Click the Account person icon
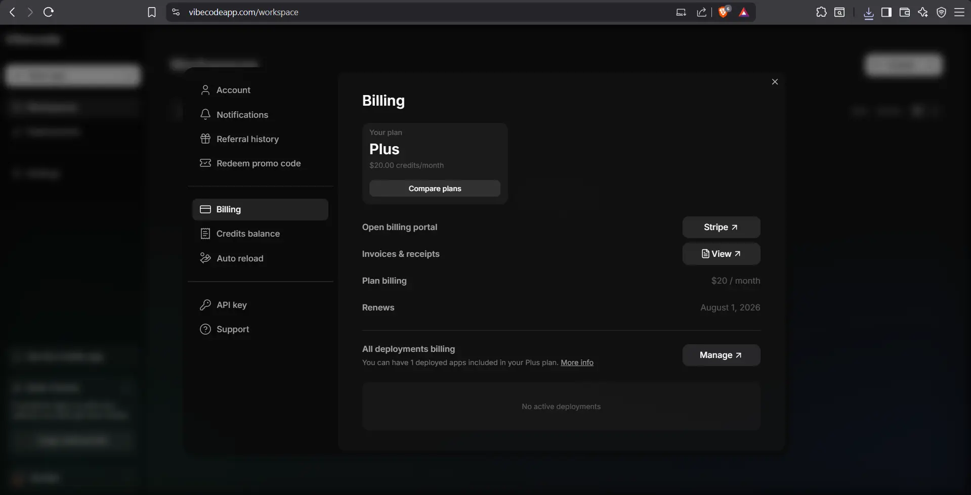971x495 pixels. point(205,90)
